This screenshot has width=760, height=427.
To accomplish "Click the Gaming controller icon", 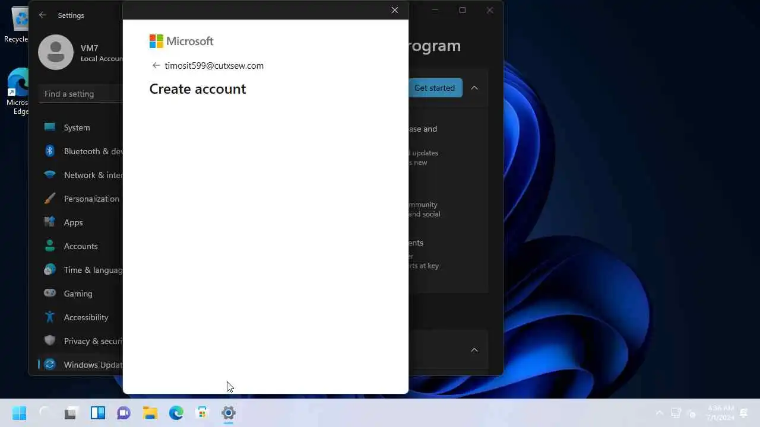I will tap(50, 294).
